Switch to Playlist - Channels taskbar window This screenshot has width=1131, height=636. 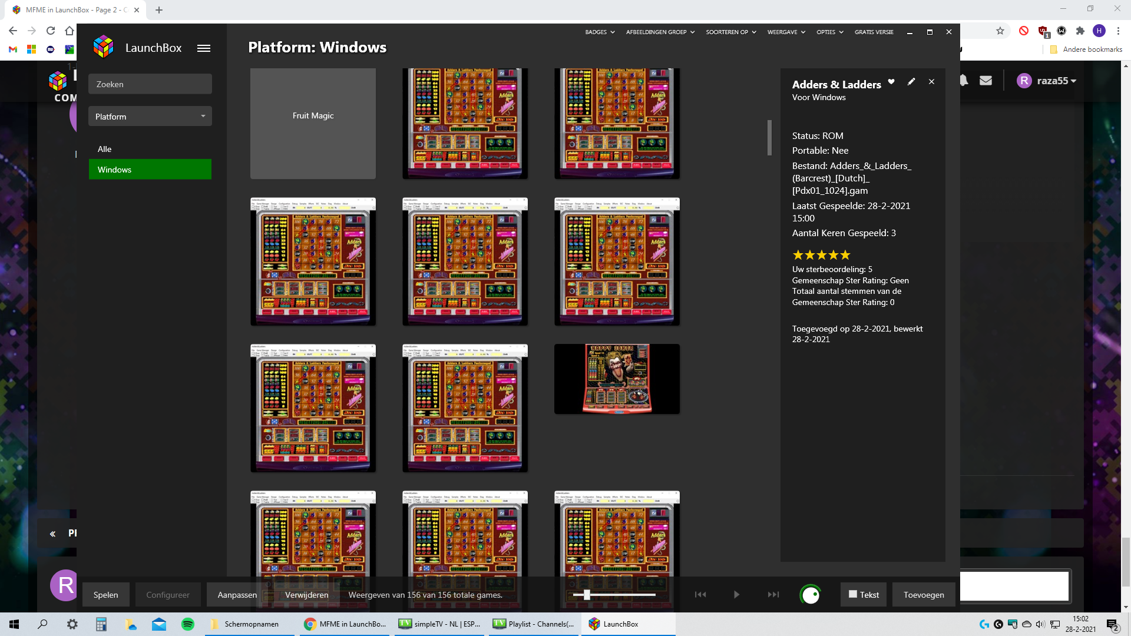(x=534, y=624)
